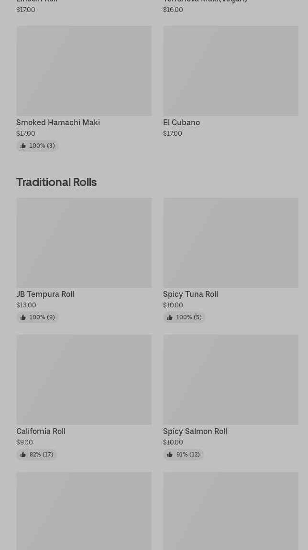The width and height of the screenshot is (308, 550).
Task: Click the $9.00 price under California Roll
Action: [x=24, y=443]
